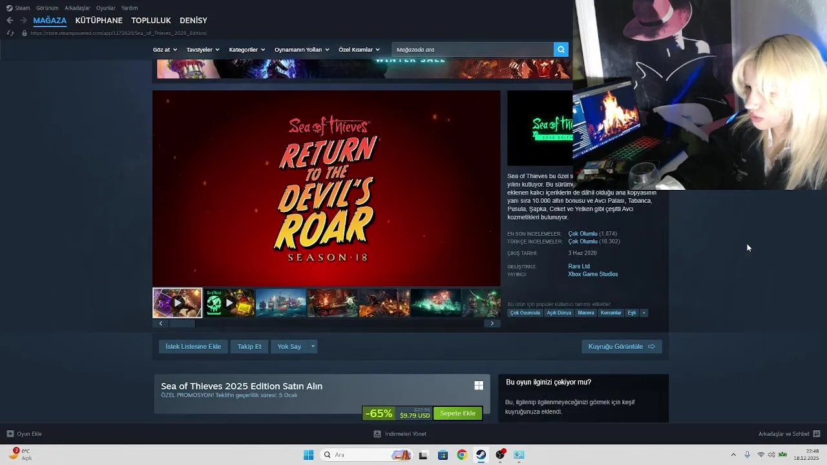Viewport: 827px width, 465px height.
Task: Click the store page URL address
Action: pos(119,33)
